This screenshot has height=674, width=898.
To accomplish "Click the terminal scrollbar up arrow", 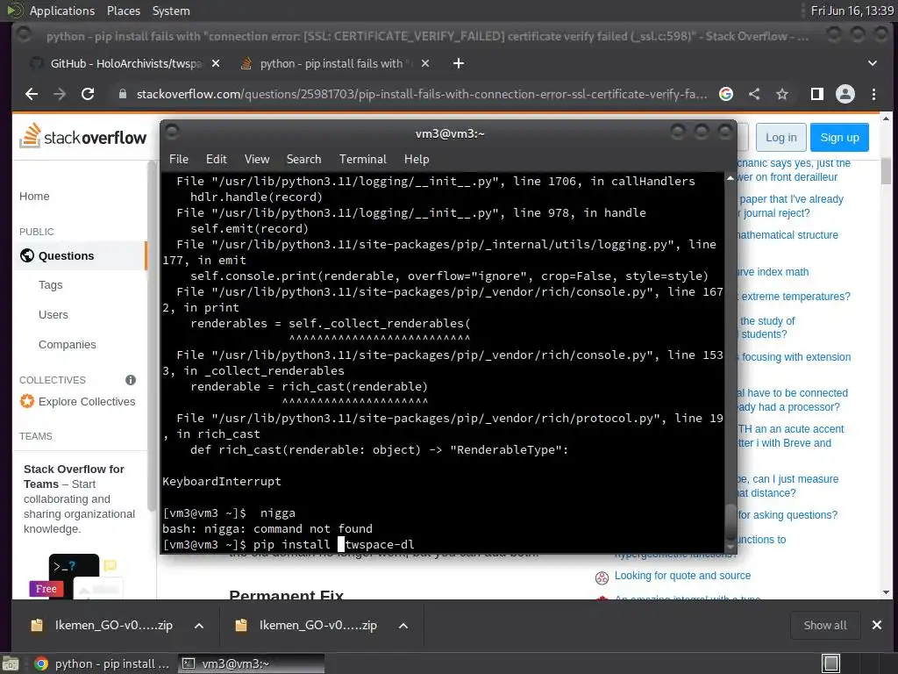I will tap(731, 178).
